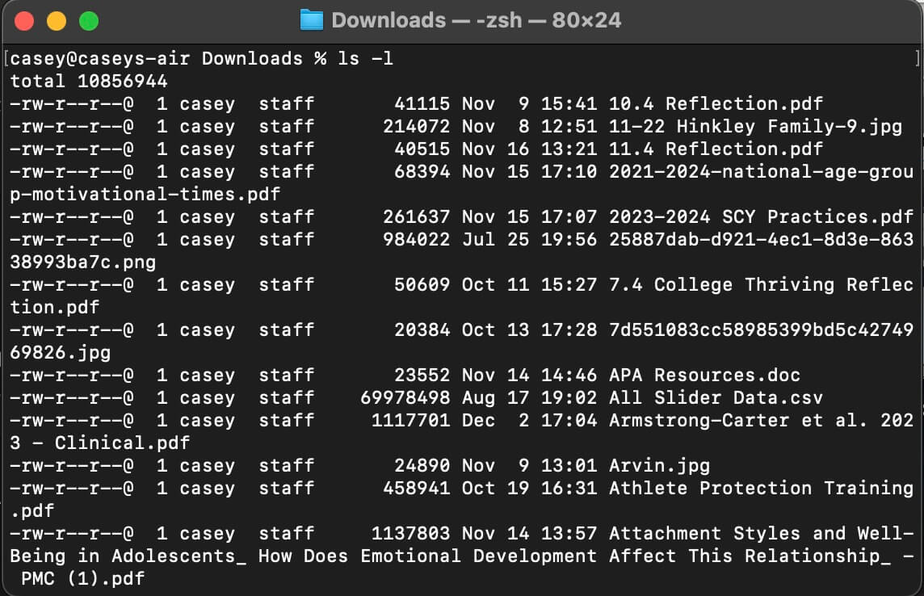Viewport: 924px width, 596px height.
Task: Close the Terminal window with red button
Action: (25, 21)
